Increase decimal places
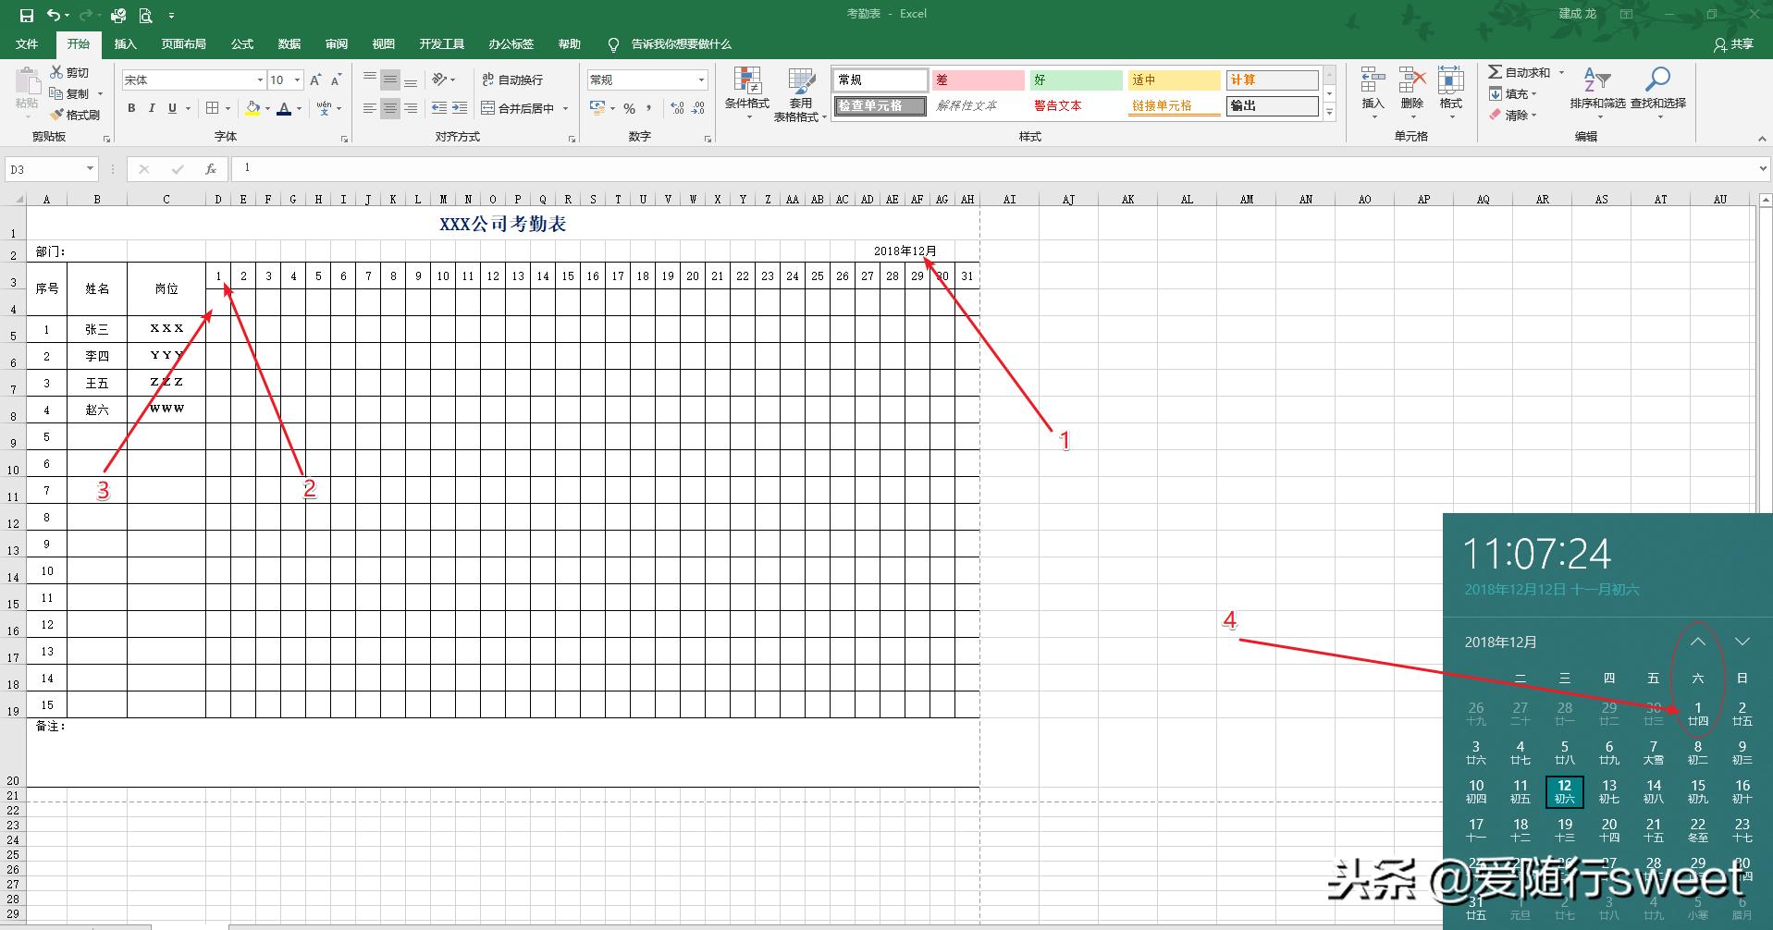1773x930 pixels. coord(678,108)
